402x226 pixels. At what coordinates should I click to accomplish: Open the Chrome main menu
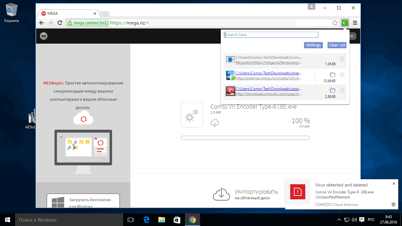[355, 23]
